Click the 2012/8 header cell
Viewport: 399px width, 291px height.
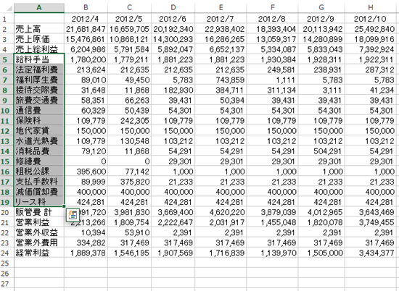272,19
